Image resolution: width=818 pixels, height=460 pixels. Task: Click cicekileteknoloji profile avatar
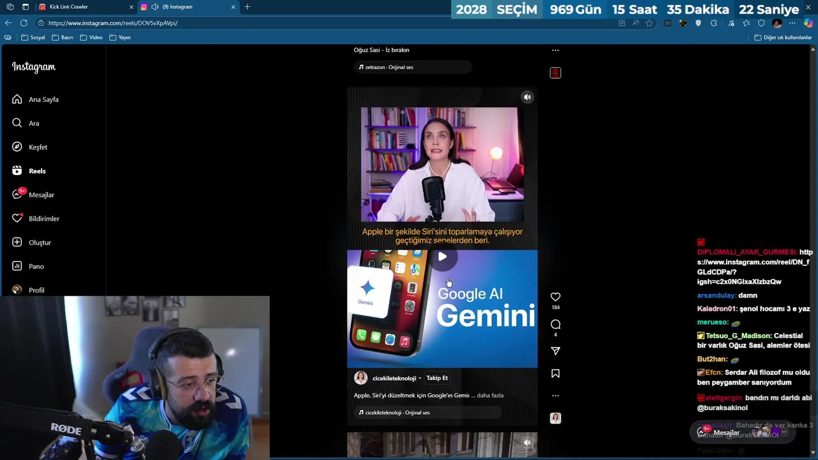(x=360, y=378)
